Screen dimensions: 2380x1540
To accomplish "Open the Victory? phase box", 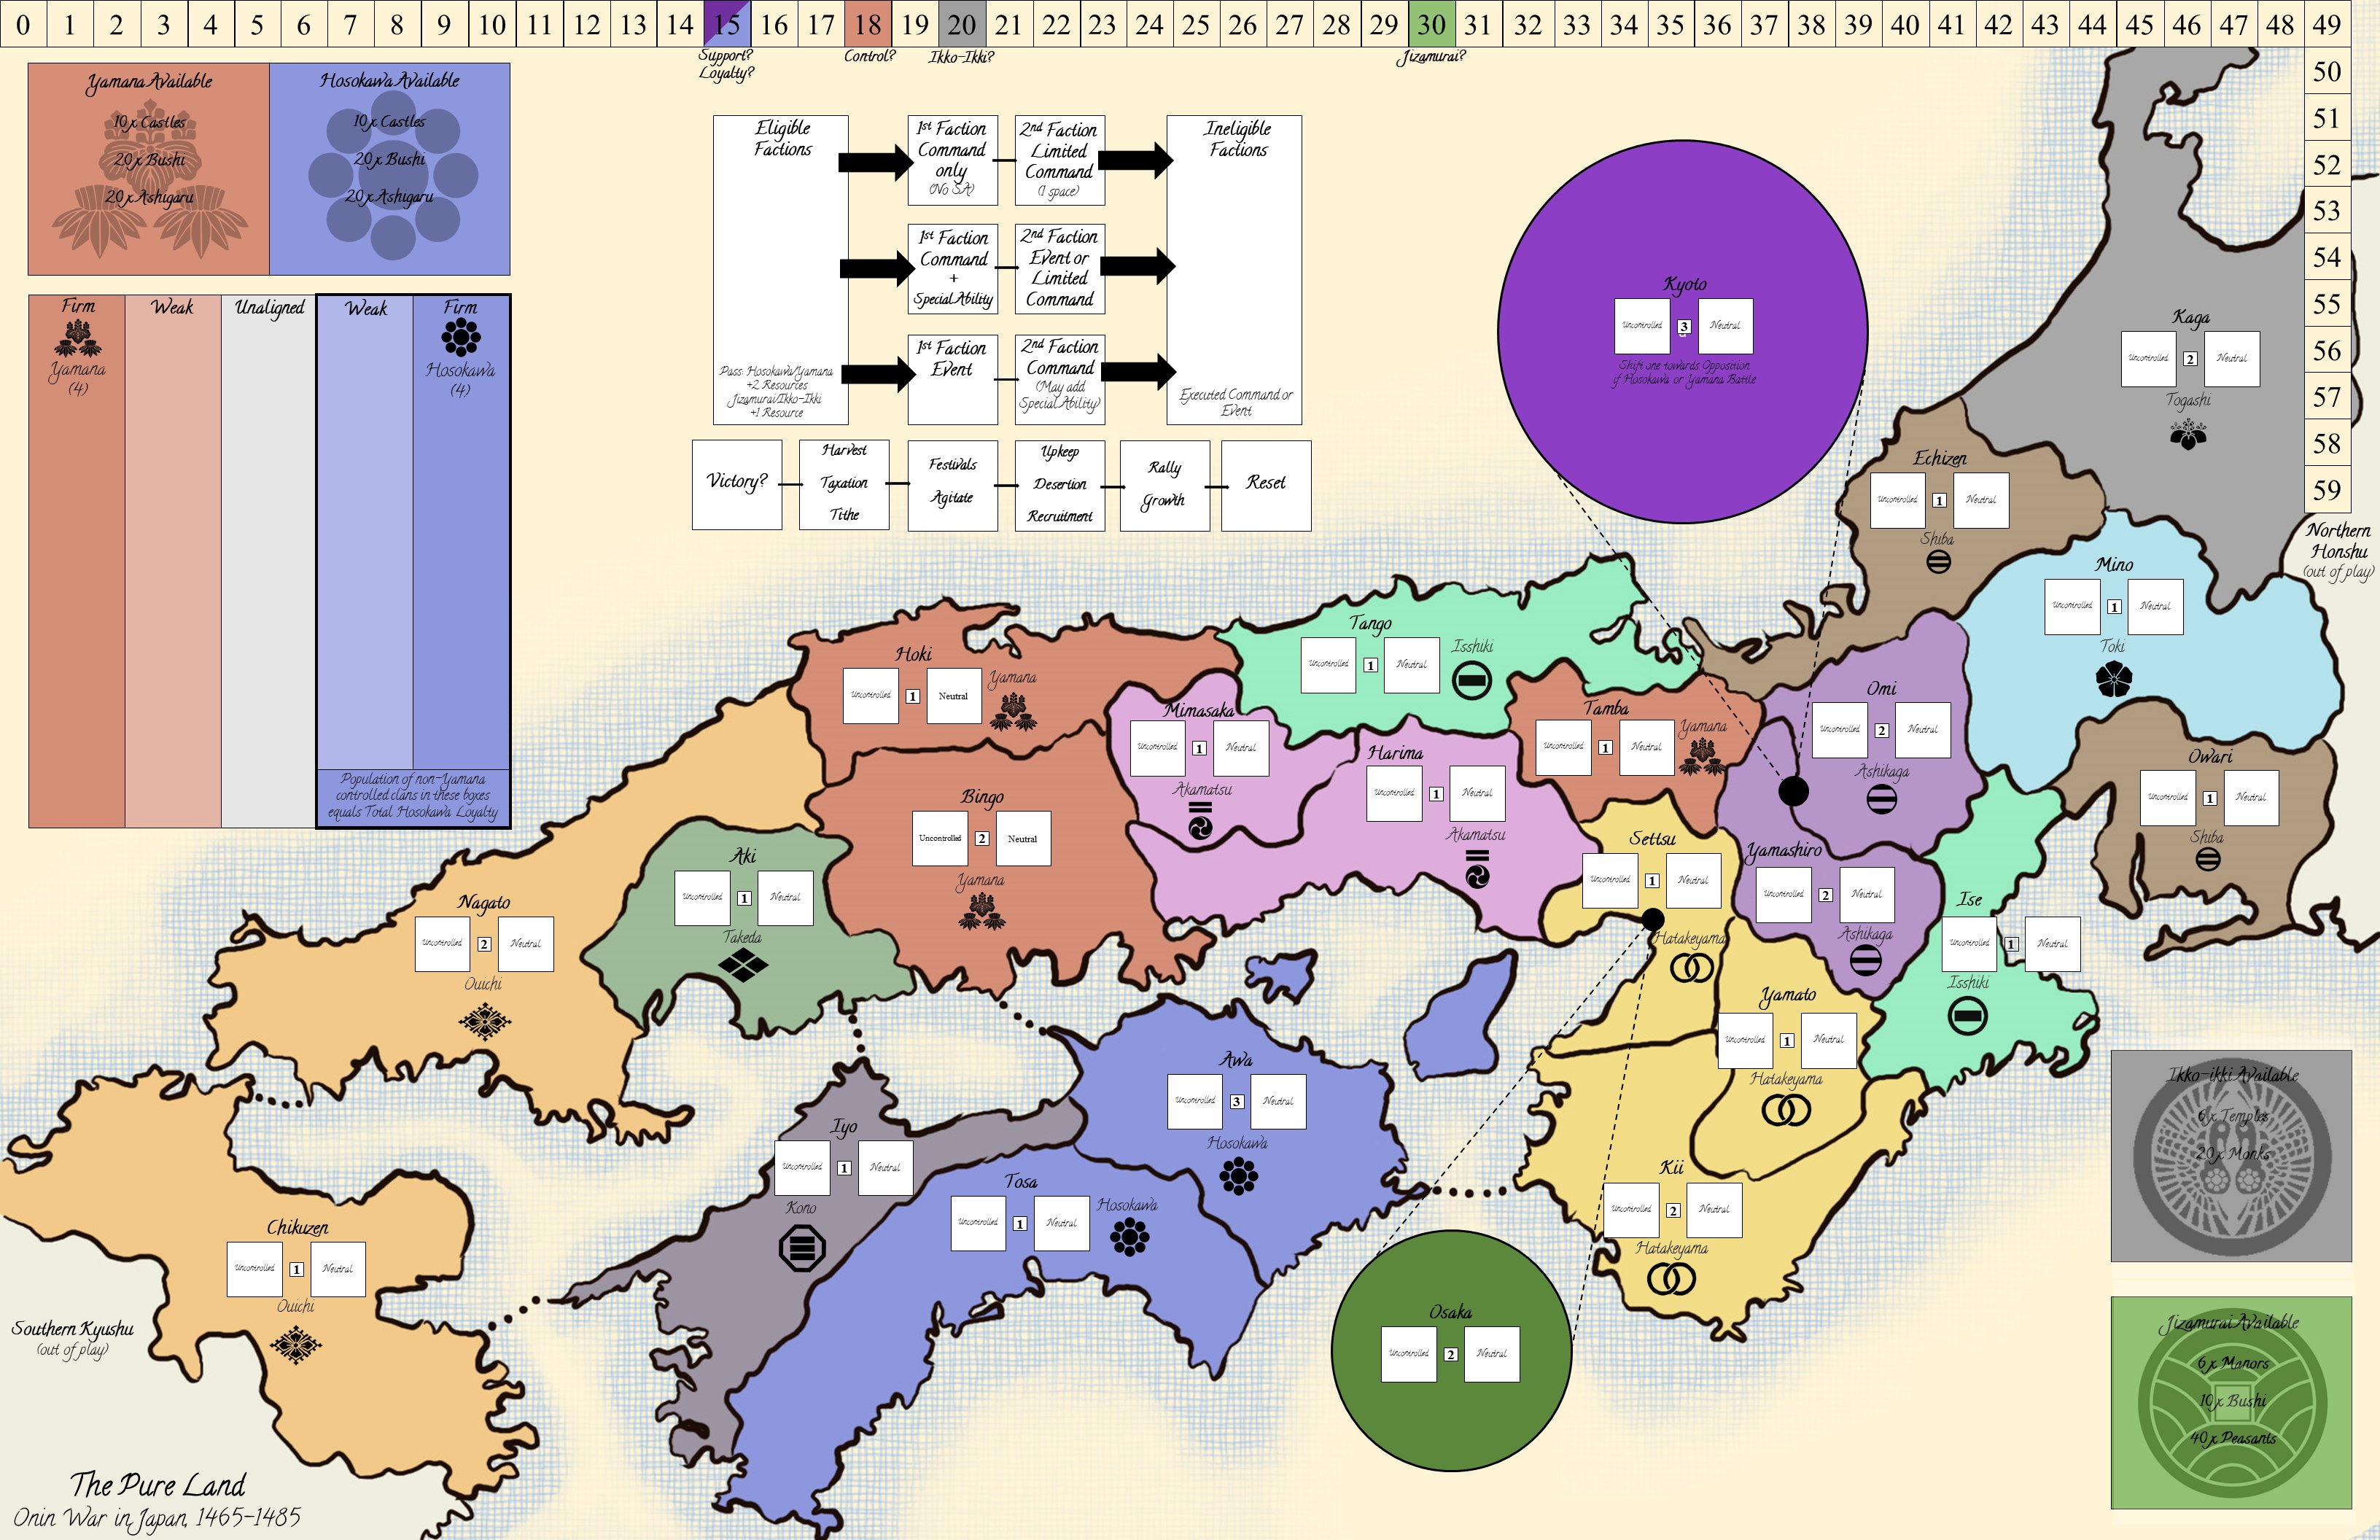I will (x=737, y=483).
